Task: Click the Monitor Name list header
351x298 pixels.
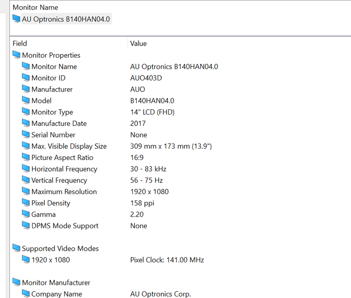Action: [x=35, y=7]
